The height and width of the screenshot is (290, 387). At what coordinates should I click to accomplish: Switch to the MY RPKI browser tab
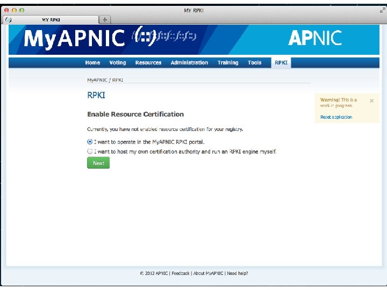coord(52,20)
